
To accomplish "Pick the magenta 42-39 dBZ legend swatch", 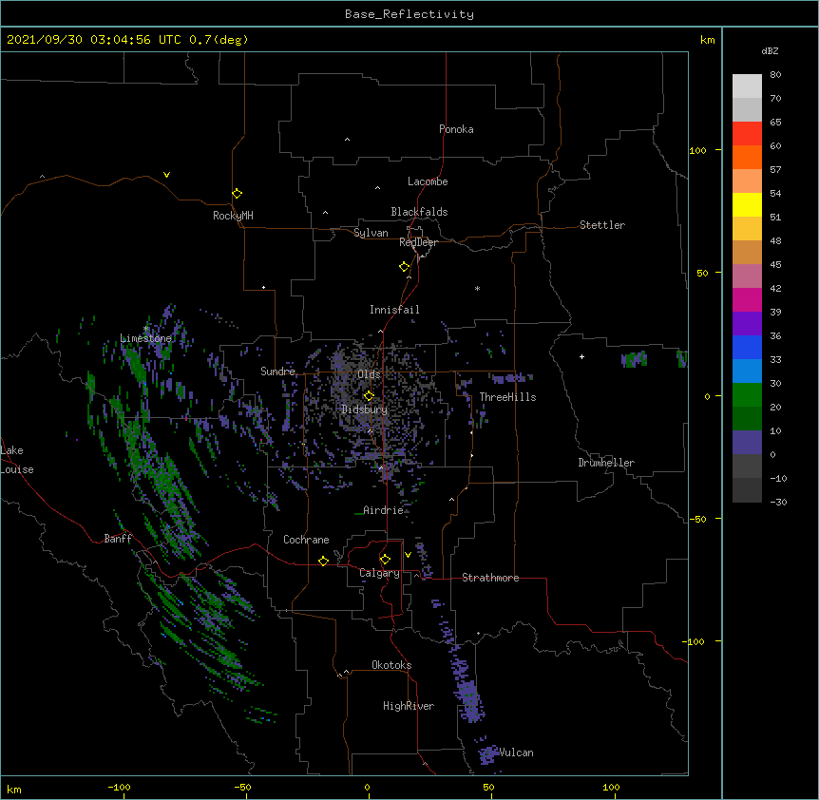I will pos(747,299).
